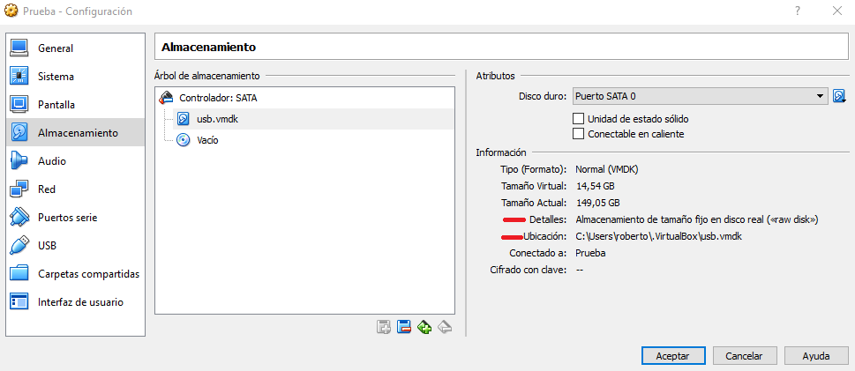Enable Unidad de estado sólido checkbox
This screenshot has width=855, height=371.
tap(579, 118)
